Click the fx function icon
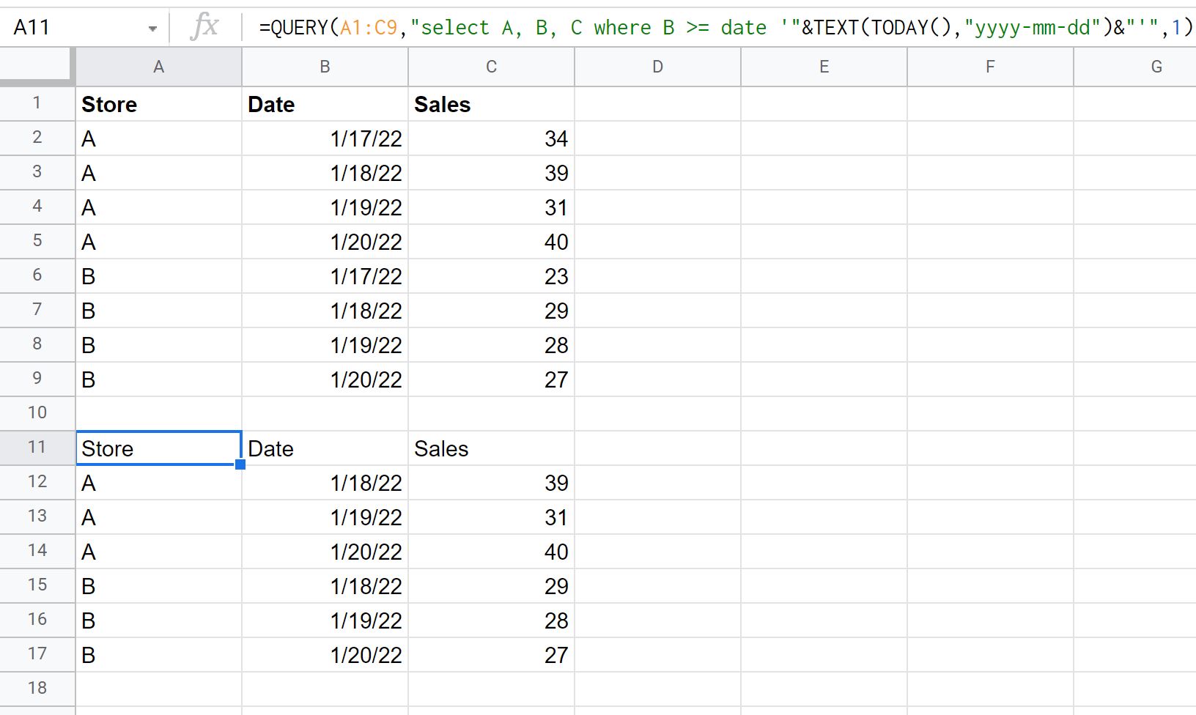1196x715 pixels. pos(204,27)
